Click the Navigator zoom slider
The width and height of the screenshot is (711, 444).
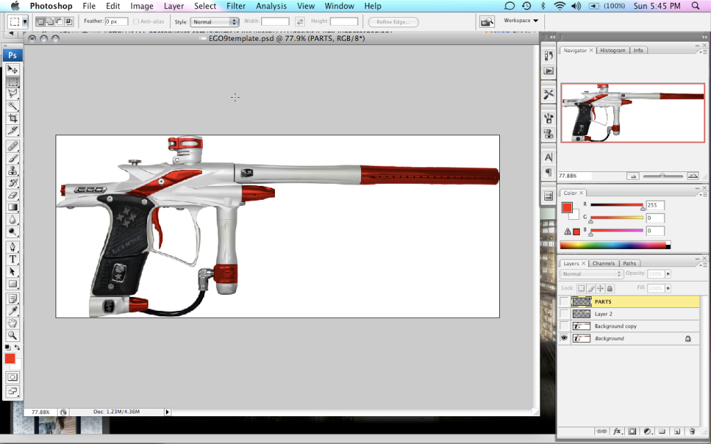(662, 176)
